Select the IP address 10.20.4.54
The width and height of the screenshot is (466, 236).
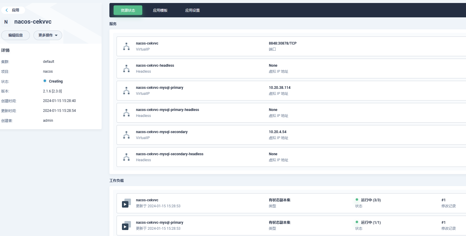277,132
